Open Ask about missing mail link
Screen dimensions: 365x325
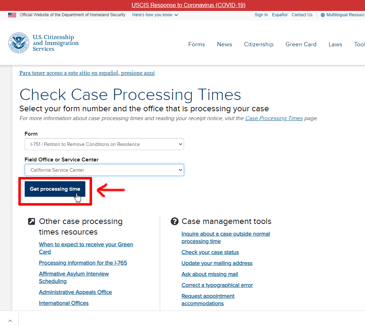click(209, 274)
